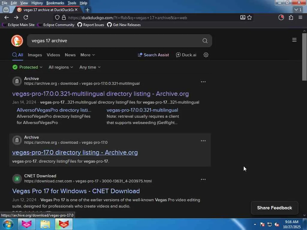Open options for CNET Download result

point(203,179)
